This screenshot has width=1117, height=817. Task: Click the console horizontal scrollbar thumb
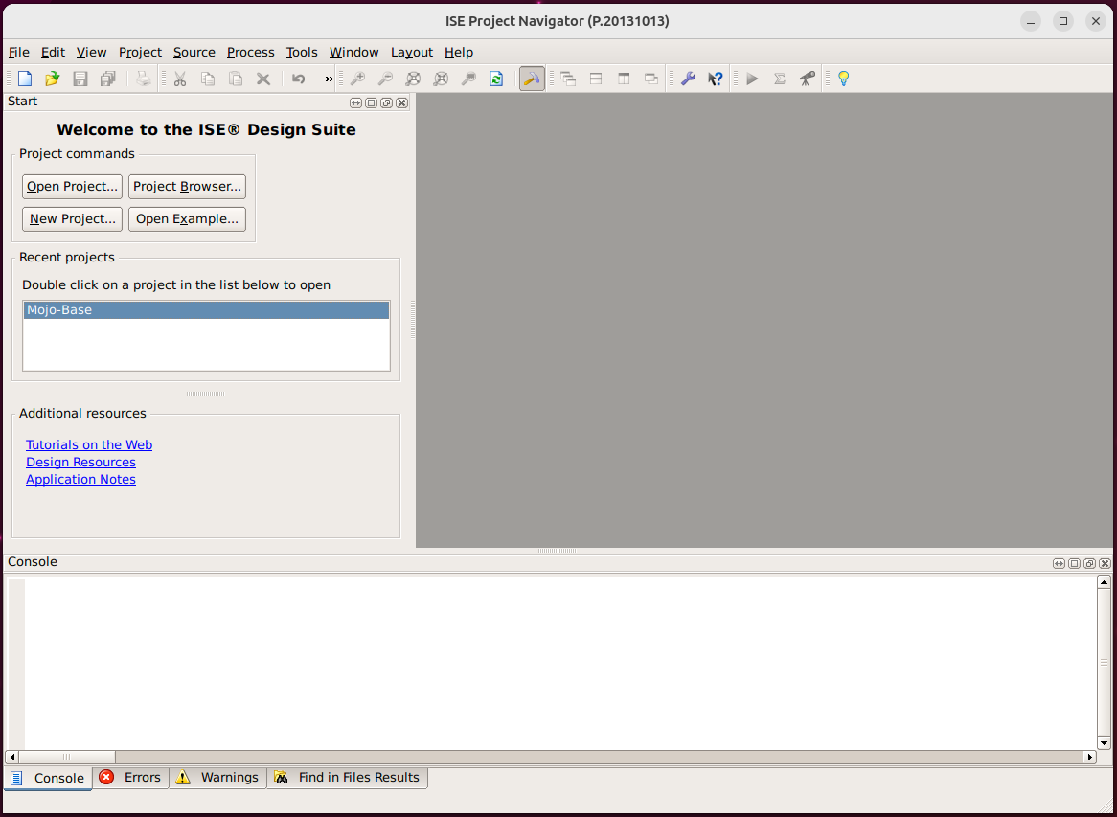pyautogui.click(x=67, y=757)
